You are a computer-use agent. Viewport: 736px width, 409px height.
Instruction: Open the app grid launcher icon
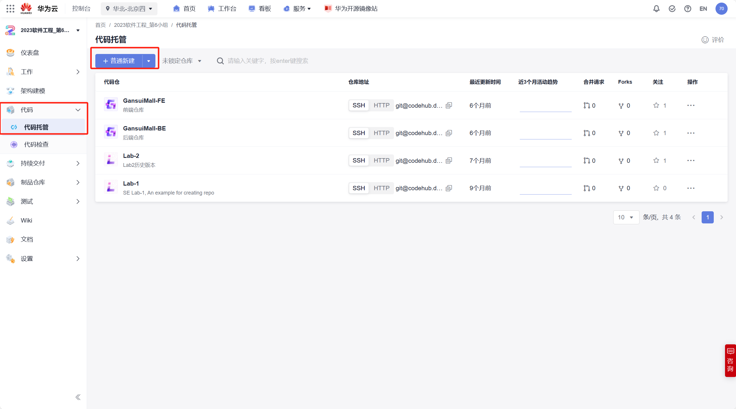(x=10, y=9)
